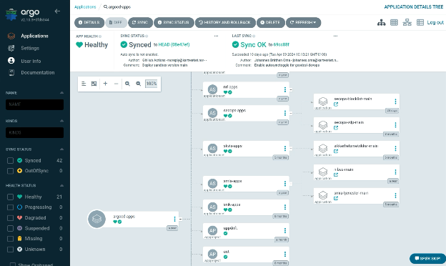Open smia-tjenester-main external link icon
This screenshot has width=446, height=266.
(336, 198)
